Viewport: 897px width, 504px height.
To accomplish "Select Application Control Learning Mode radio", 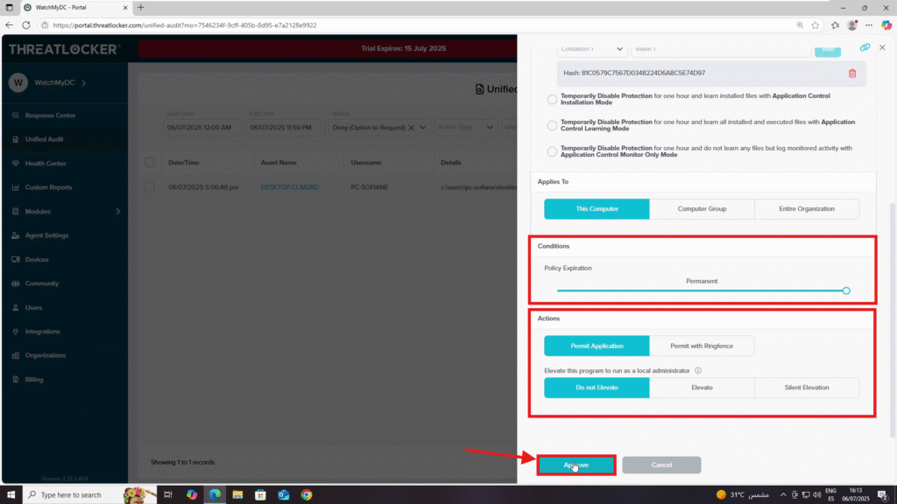I will pos(552,125).
